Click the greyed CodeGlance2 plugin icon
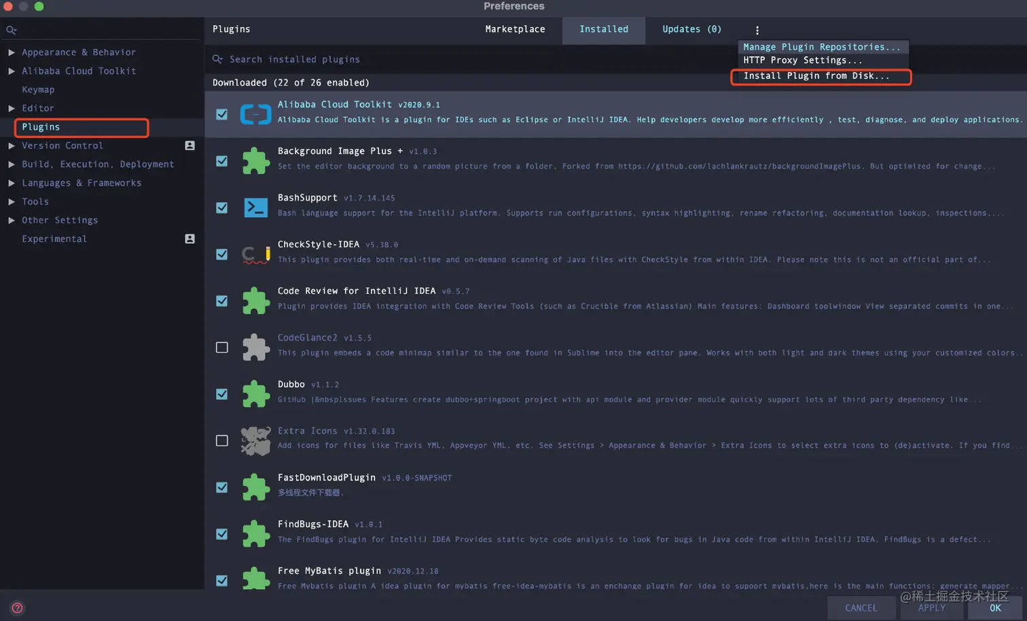 click(x=255, y=347)
